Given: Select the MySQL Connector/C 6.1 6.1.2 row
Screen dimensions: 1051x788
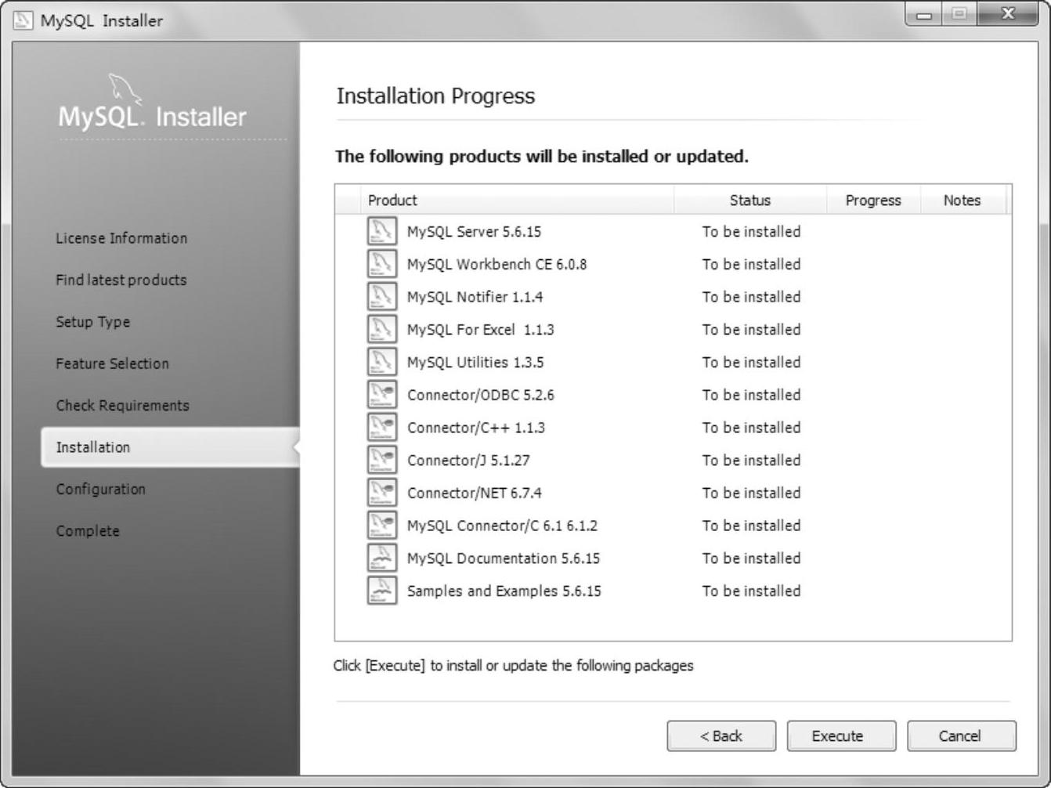Looking at the screenshot, I should click(674, 526).
